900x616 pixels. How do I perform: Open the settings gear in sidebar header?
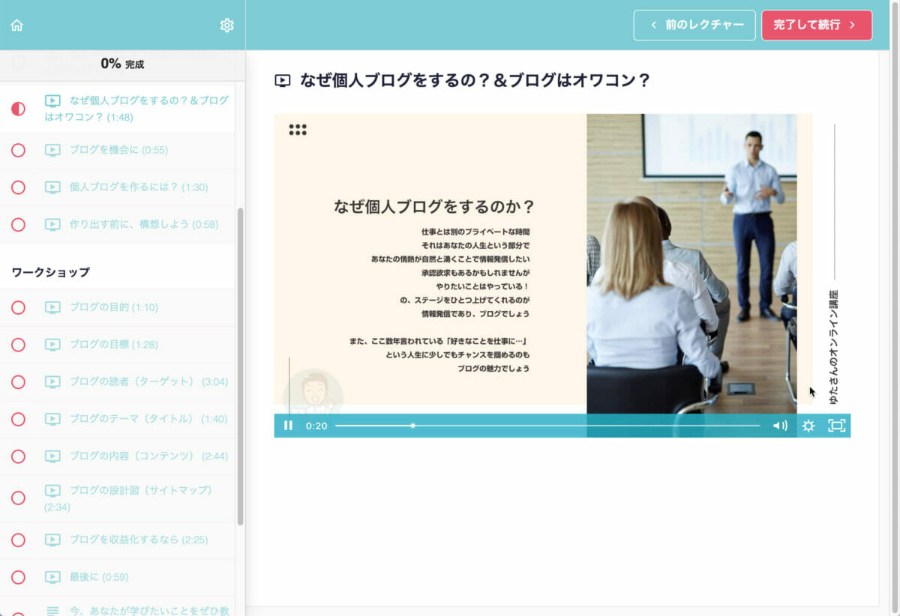click(x=226, y=25)
